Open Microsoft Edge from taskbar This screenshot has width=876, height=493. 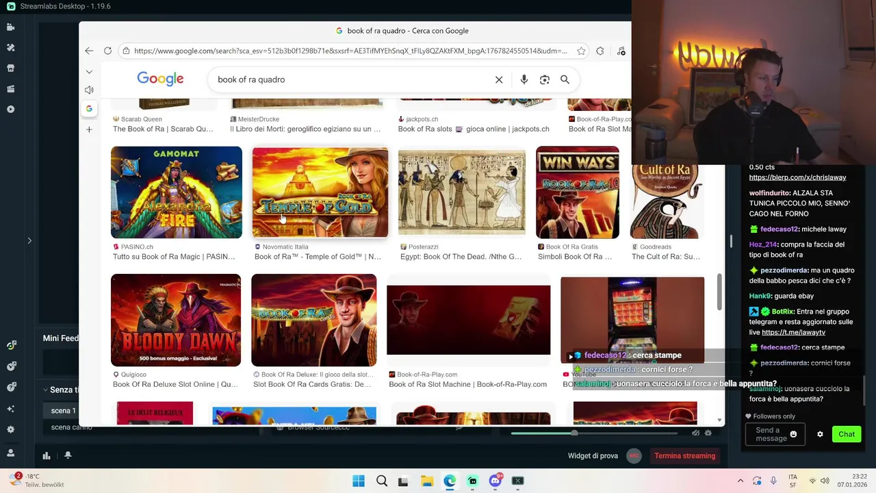coord(450,481)
